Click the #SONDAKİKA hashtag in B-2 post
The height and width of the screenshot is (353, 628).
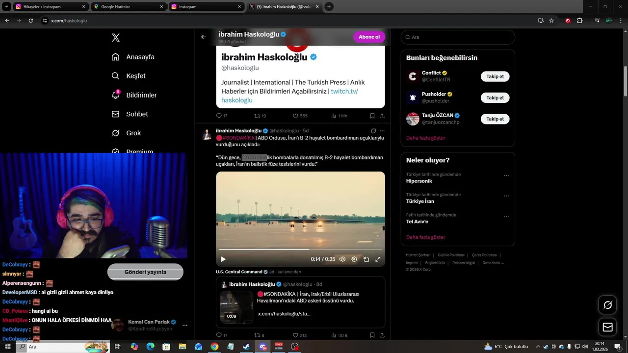238,138
